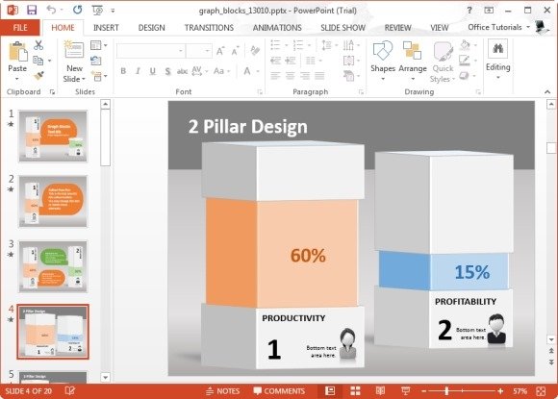558x399 pixels.
Task: Select slide 3 thumbnail
Action: tap(53, 266)
